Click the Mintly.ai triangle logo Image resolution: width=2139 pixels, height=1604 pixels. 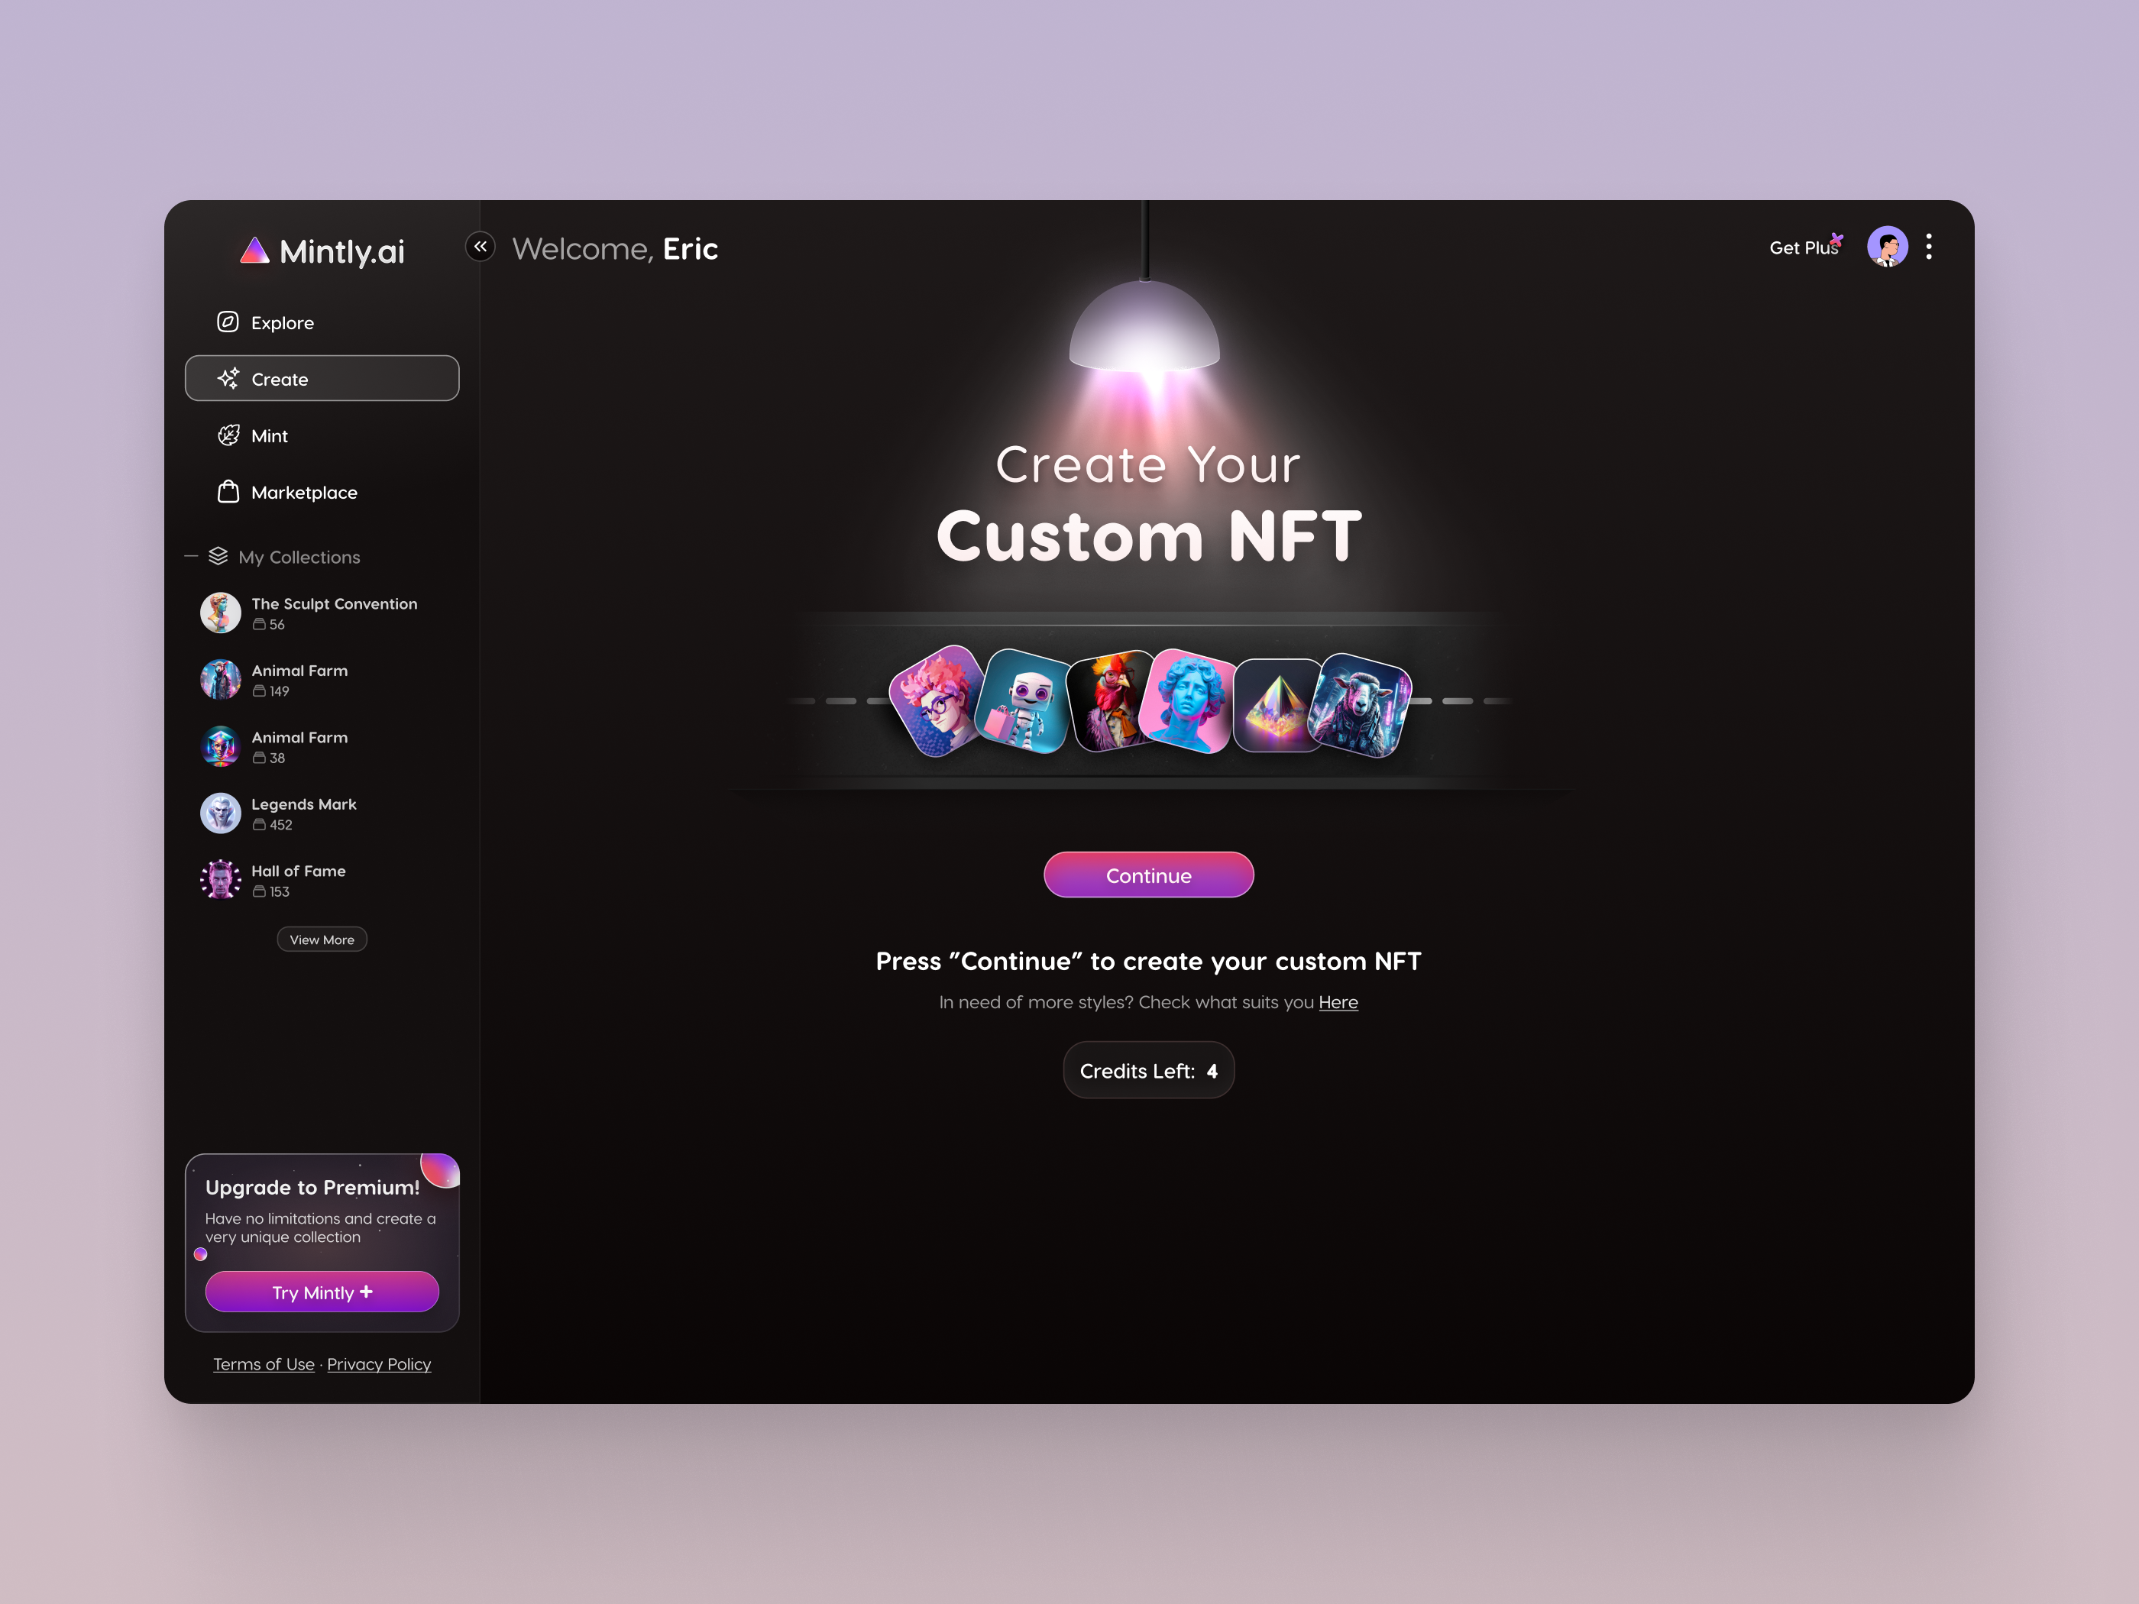click(x=254, y=251)
